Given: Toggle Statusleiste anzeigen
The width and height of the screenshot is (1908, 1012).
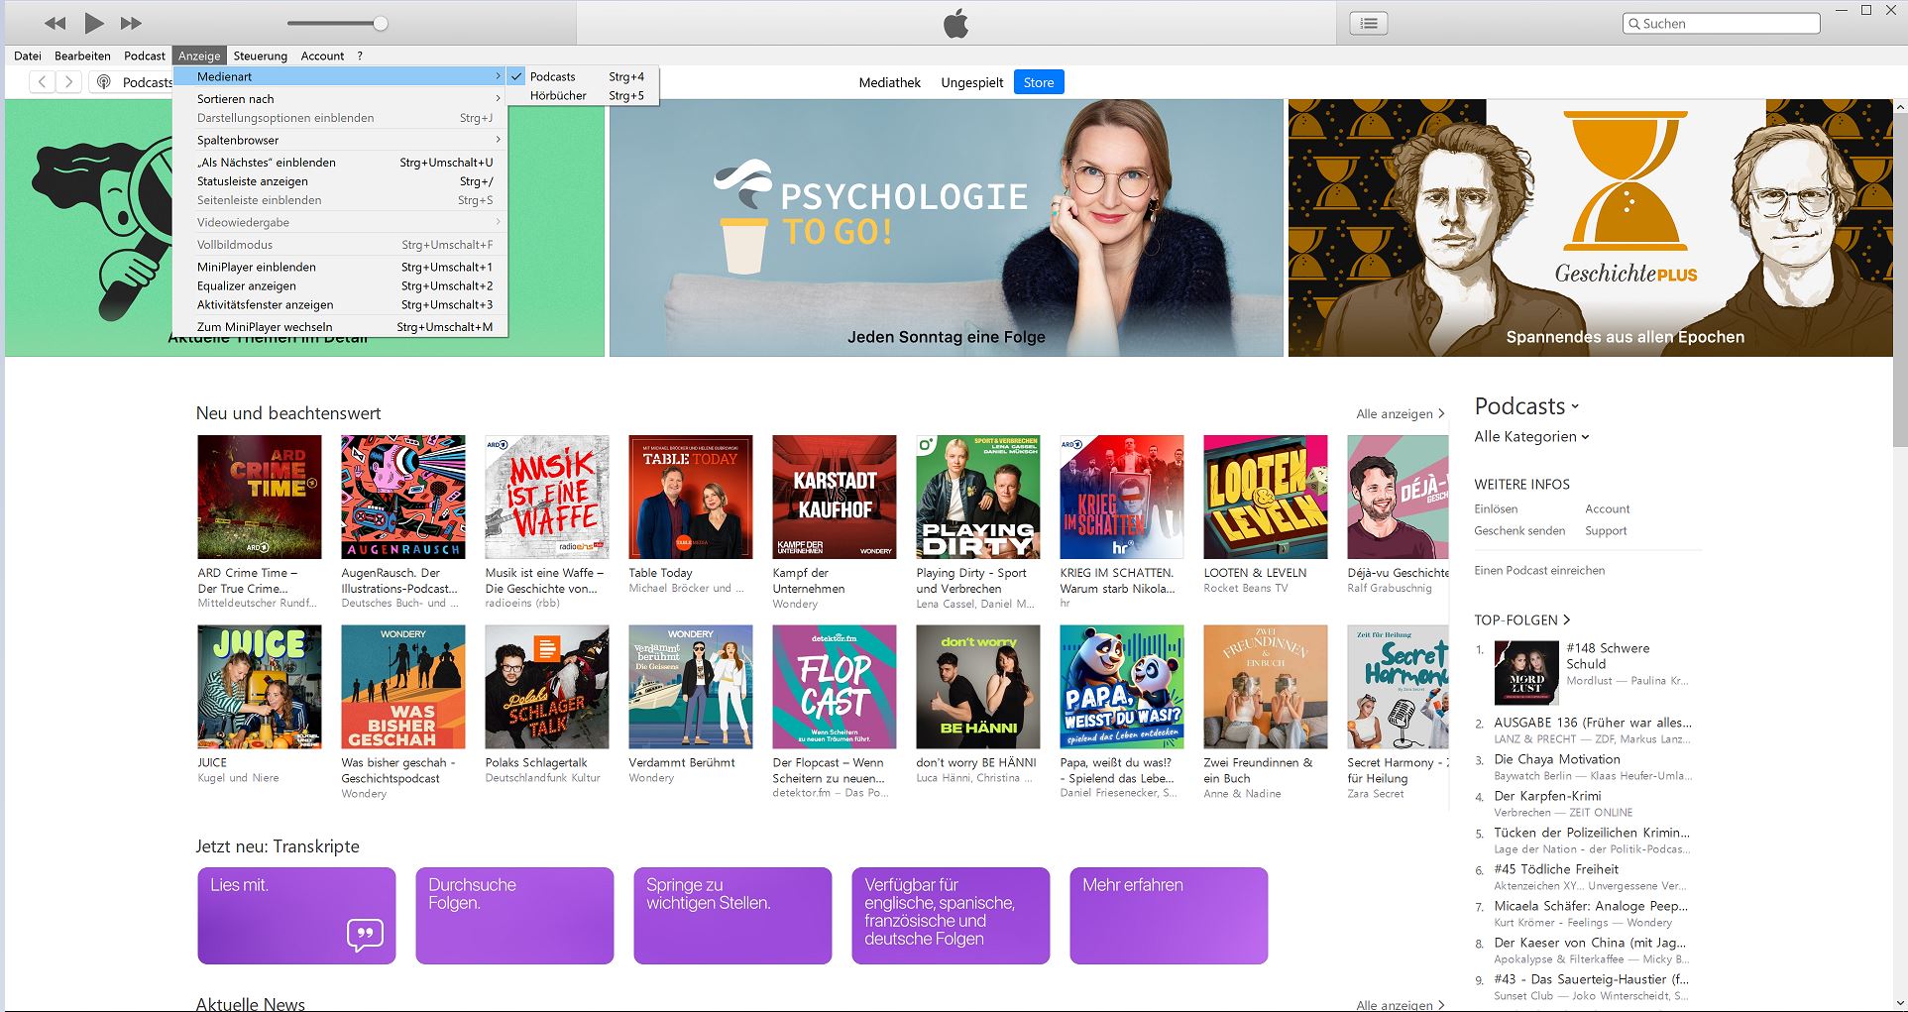Looking at the screenshot, I should [x=340, y=180].
